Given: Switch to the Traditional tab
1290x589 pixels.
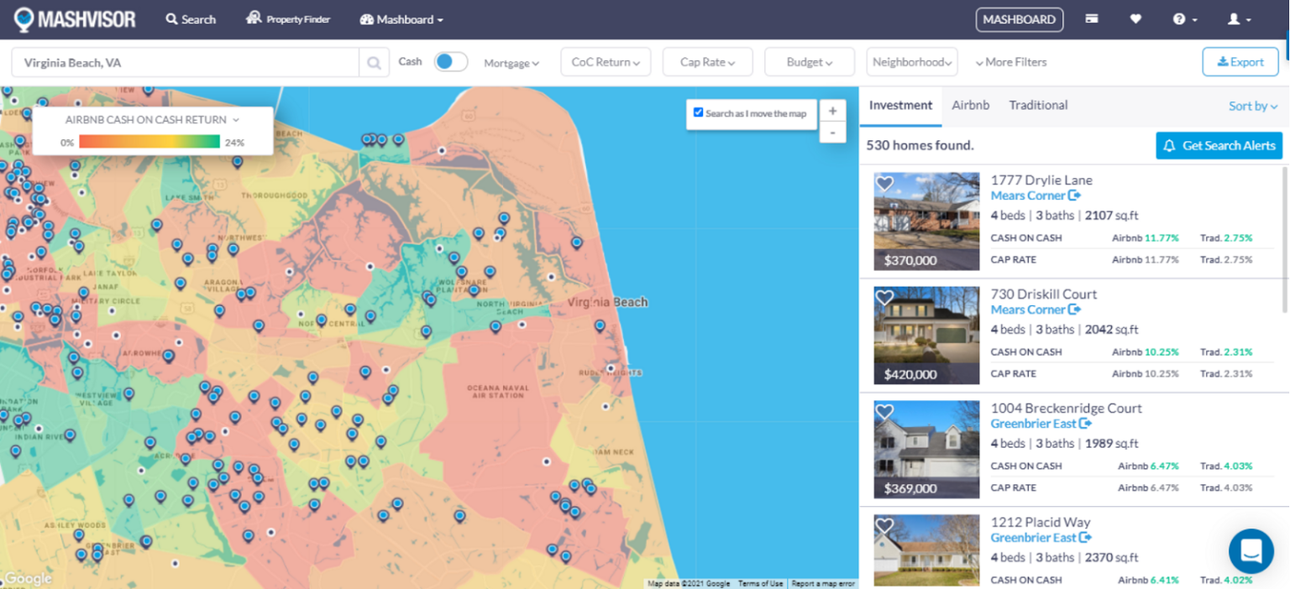Looking at the screenshot, I should (1038, 106).
